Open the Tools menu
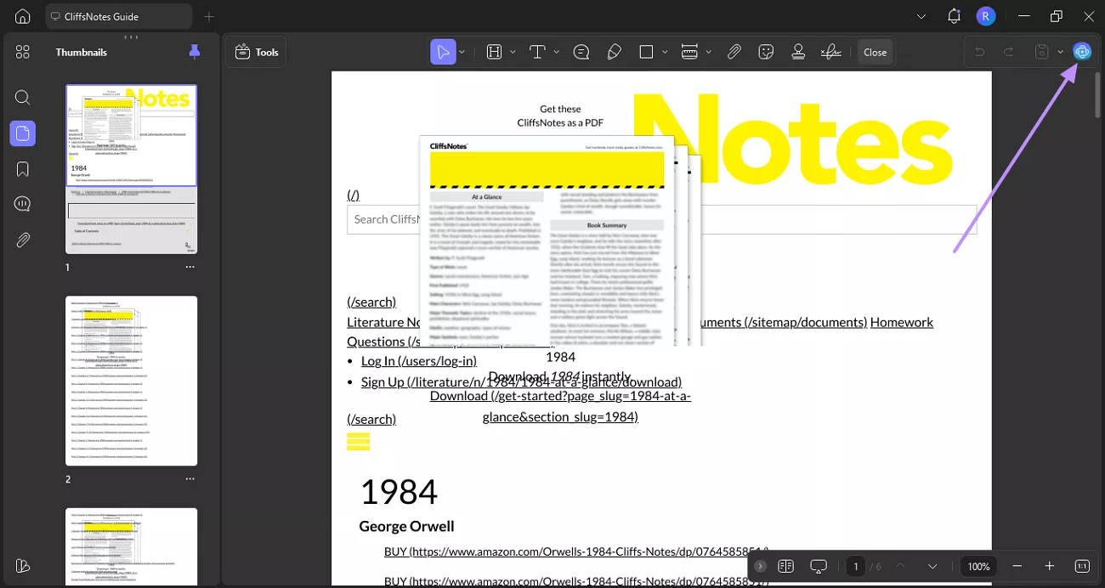 [x=256, y=52]
